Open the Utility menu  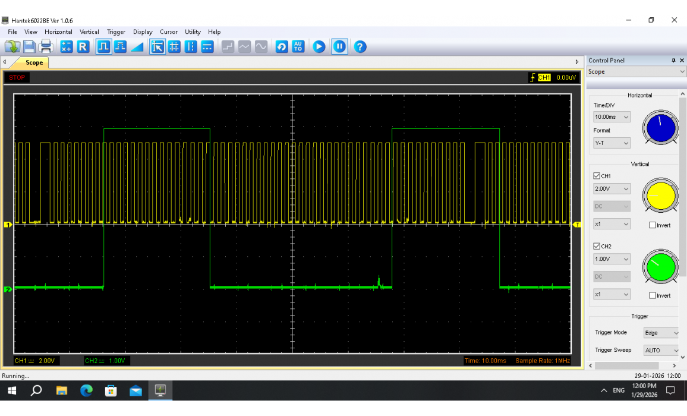(x=193, y=32)
